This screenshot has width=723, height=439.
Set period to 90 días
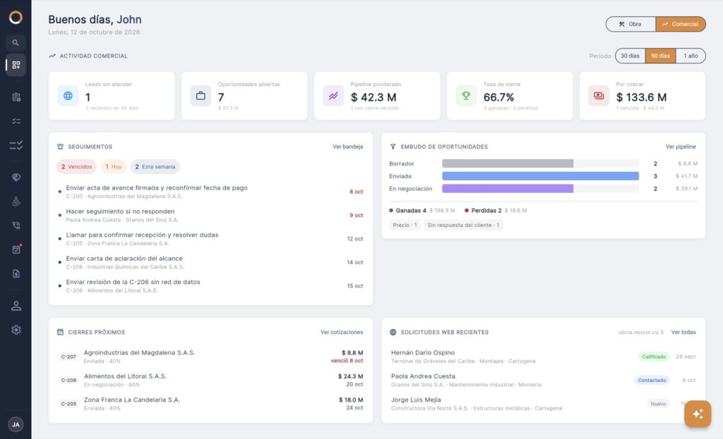(660, 56)
